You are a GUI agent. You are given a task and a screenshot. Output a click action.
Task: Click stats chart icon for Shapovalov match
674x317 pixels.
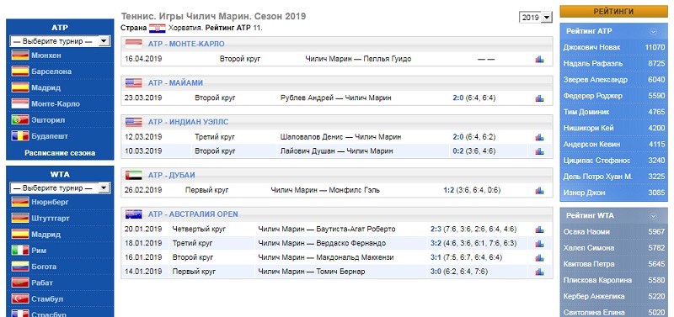539,137
